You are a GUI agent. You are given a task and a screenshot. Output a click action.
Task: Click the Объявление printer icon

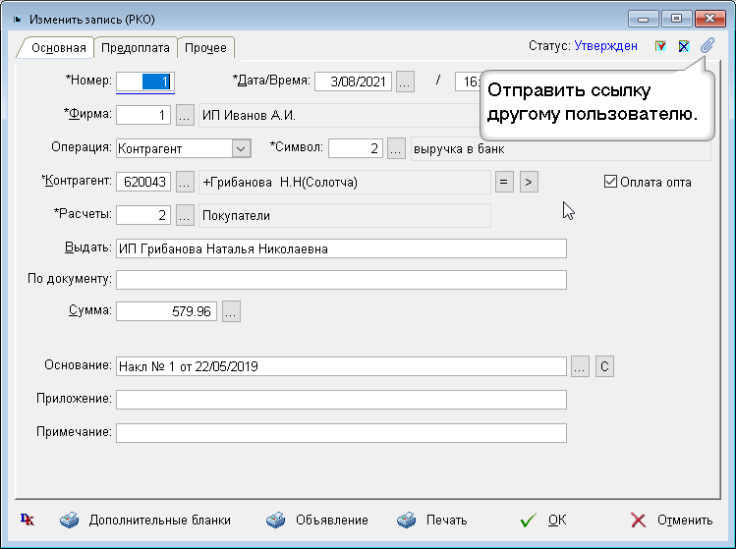pyautogui.click(x=276, y=521)
